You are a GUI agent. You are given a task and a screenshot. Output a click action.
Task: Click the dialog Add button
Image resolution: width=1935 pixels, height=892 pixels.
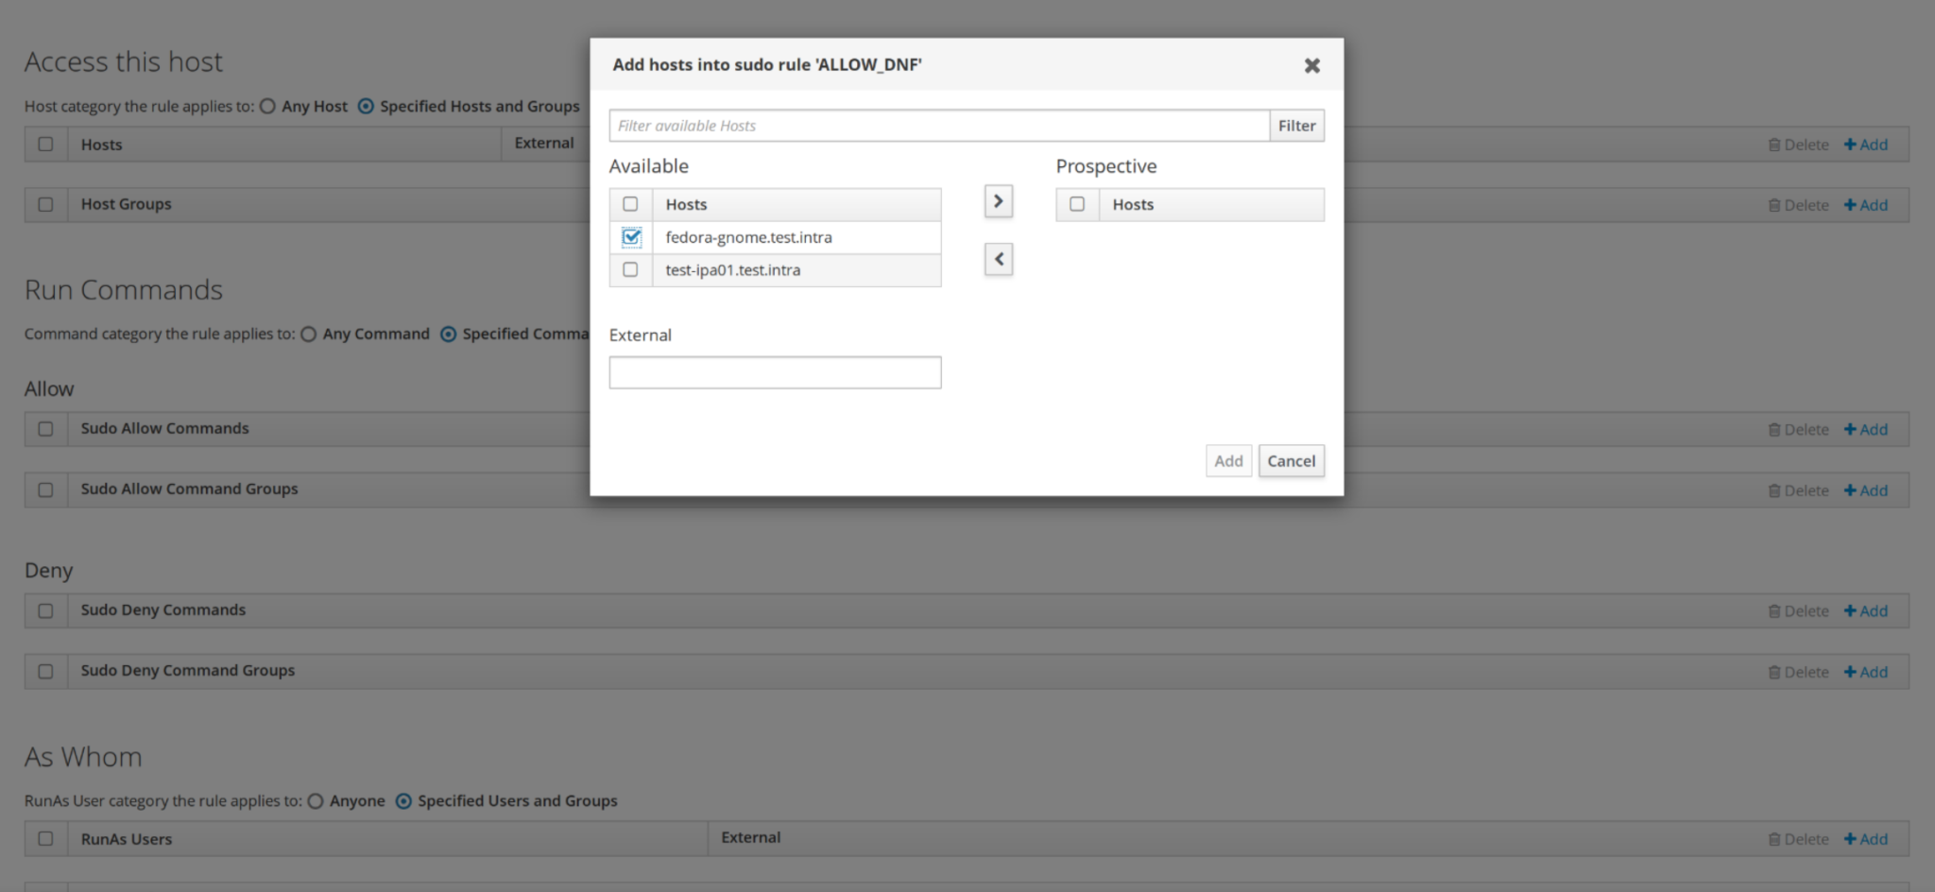click(x=1228, y=461)
